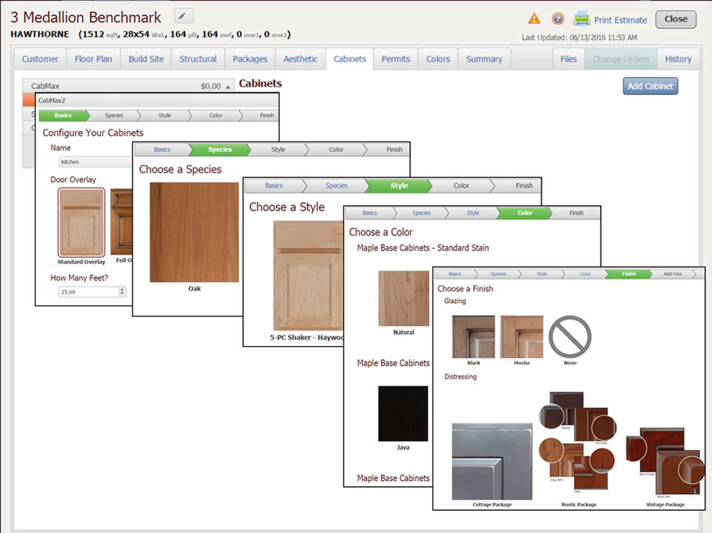Click the pencil icon to edit project name

coord(183,16)
